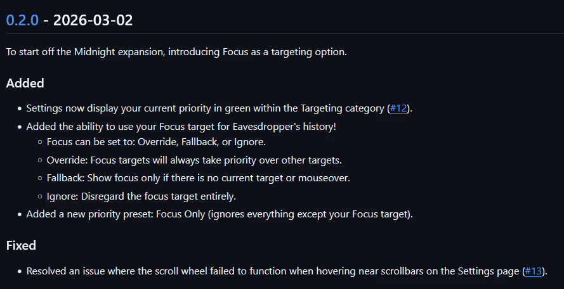564x289 pixels.
Task: Click the "Fixed" section heading
Action: click(21, 245)
